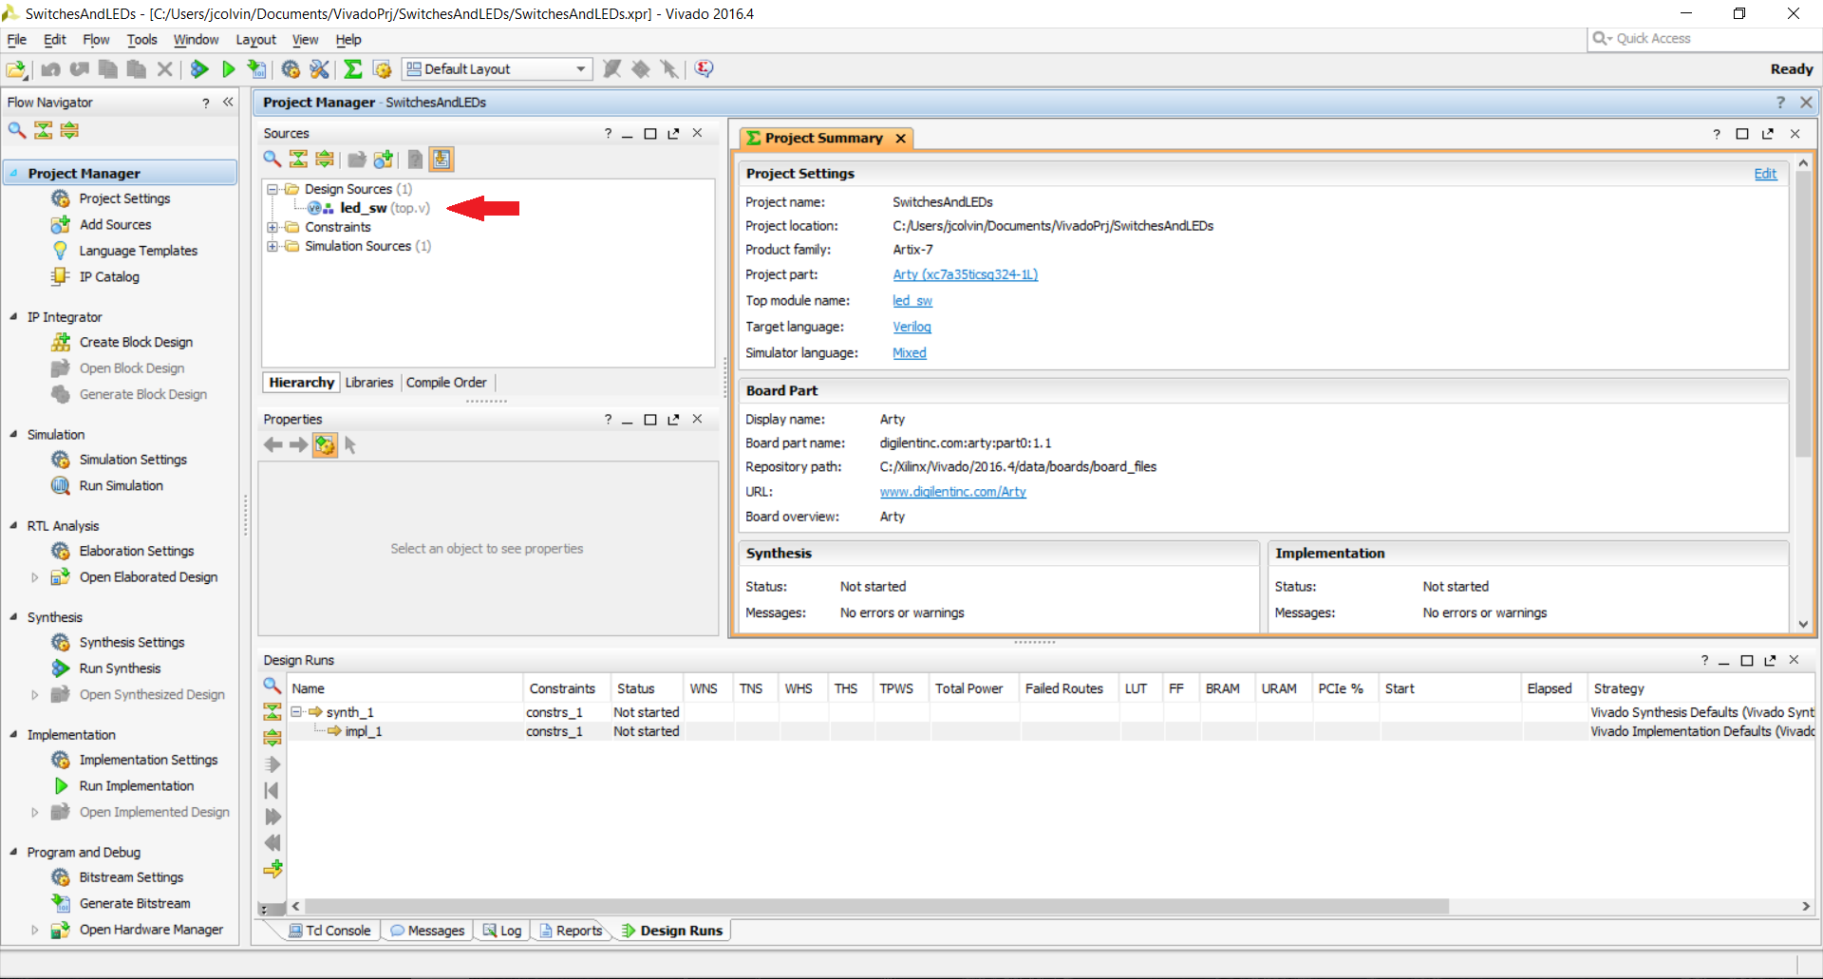The height and width of the screenshot is (979, 1823).
Task: Open Language Templates from Flow Navigator
Action: (x=138, y=251)
